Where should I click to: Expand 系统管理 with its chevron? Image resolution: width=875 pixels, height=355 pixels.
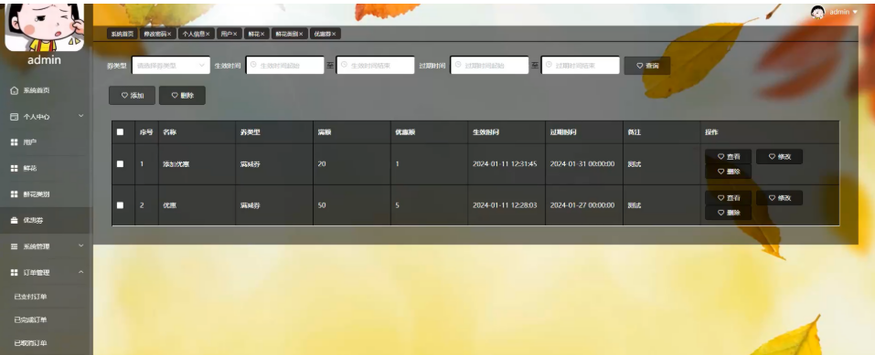click(x=80, y=245)
